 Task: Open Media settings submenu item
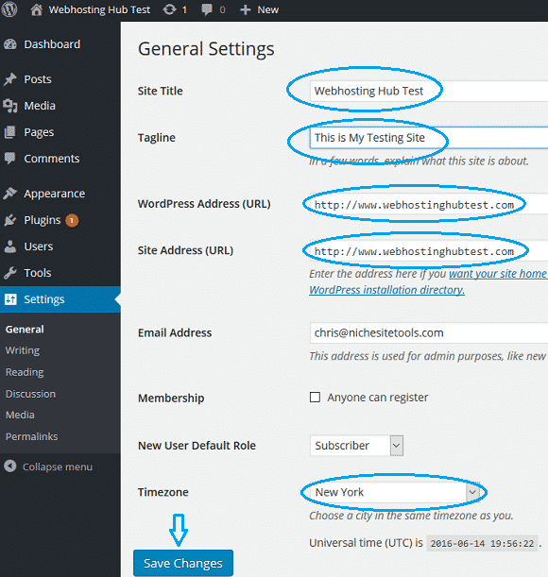click(20, 416)
